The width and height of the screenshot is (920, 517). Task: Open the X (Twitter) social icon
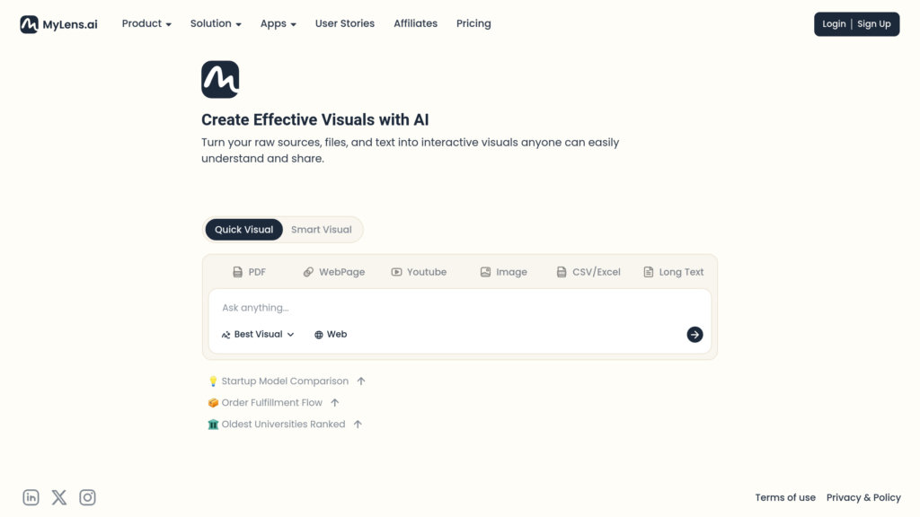59,497
